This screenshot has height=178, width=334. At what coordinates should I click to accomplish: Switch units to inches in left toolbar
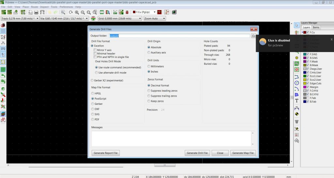(3, 42)
